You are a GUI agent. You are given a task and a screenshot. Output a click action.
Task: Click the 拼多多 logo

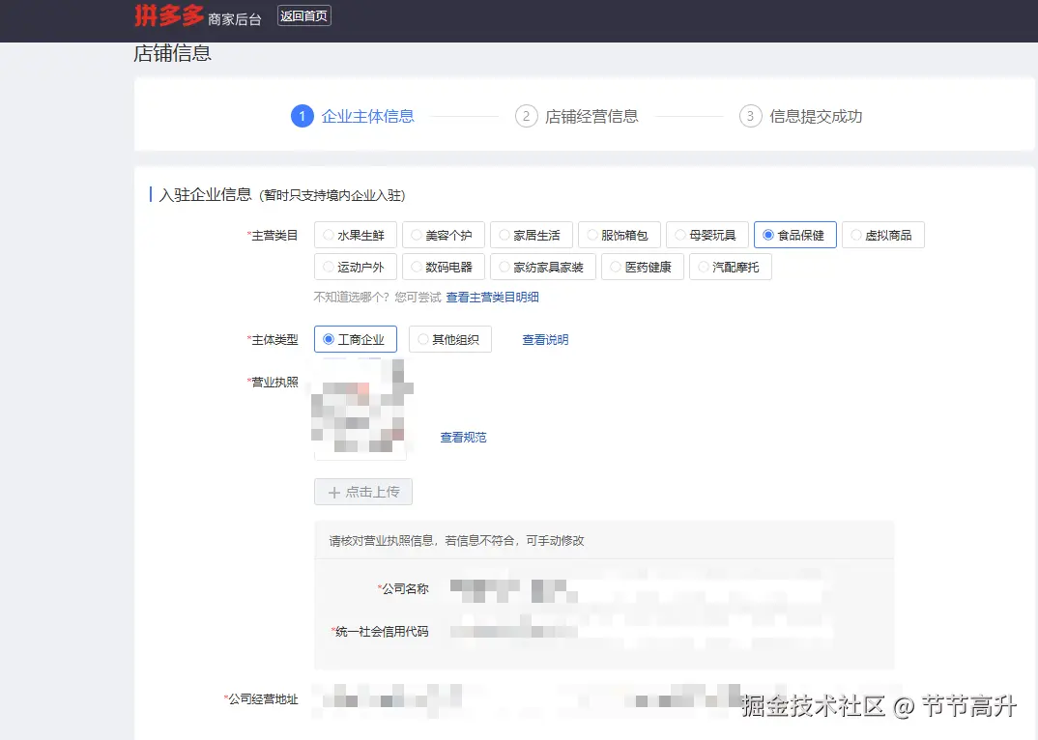pos(169,15)
